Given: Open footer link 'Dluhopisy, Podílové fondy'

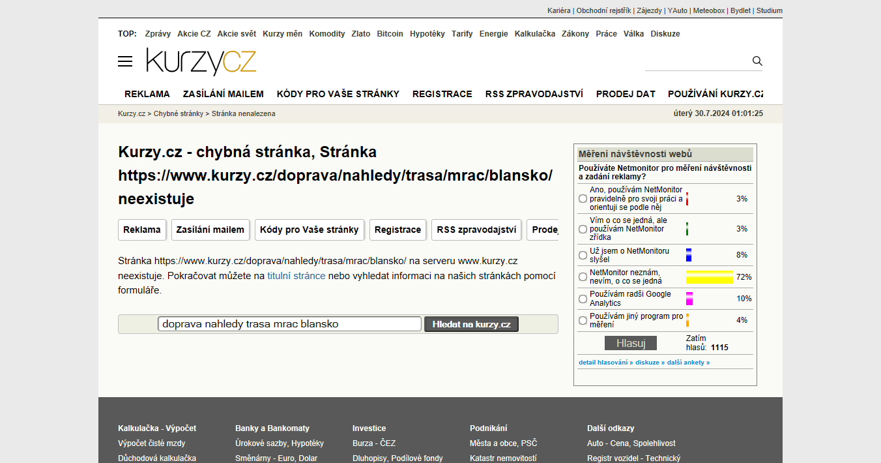Looking at the screenshot, I should click(x=397, y=458).
